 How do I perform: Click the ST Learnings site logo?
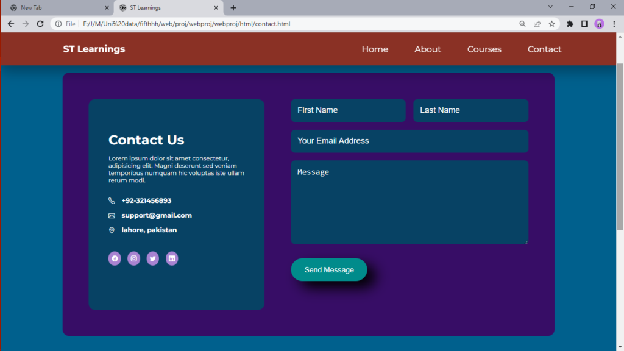(94, 49)
